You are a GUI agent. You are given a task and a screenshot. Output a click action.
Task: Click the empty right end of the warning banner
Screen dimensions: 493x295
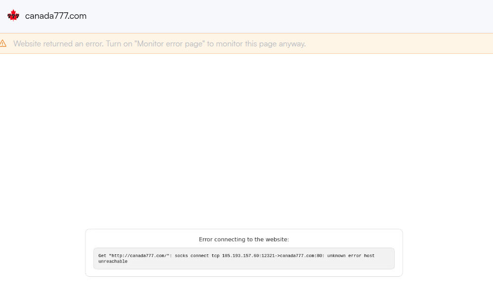pyautogui.click(x=399, y=43)
